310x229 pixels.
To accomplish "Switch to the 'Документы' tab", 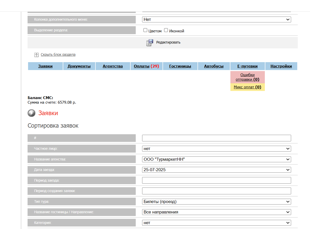I will pos(79,66).
